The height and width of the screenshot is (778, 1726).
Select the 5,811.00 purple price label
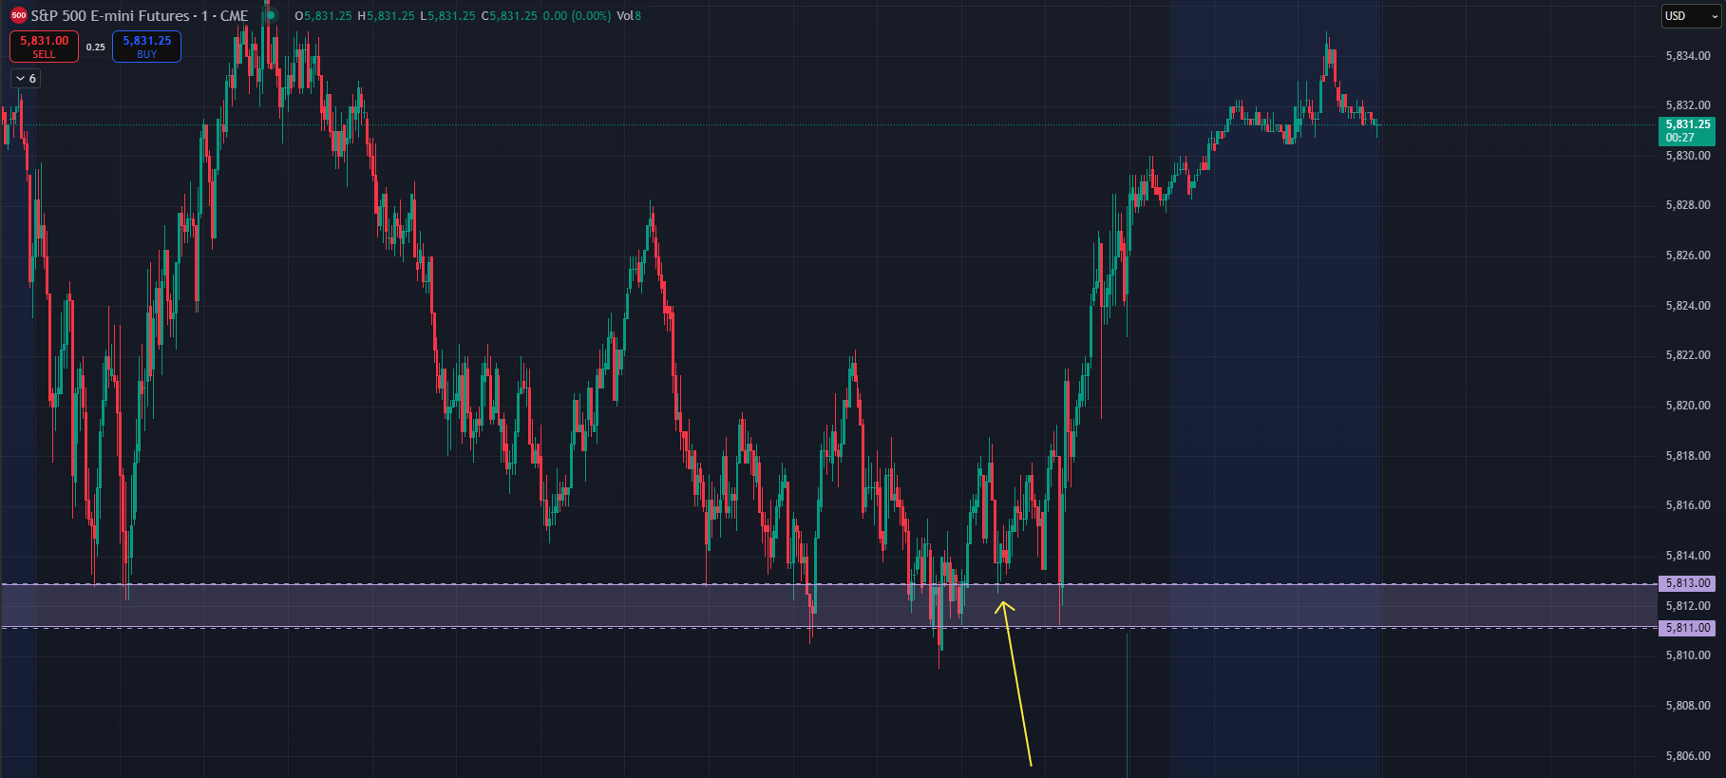(1687, 628)
